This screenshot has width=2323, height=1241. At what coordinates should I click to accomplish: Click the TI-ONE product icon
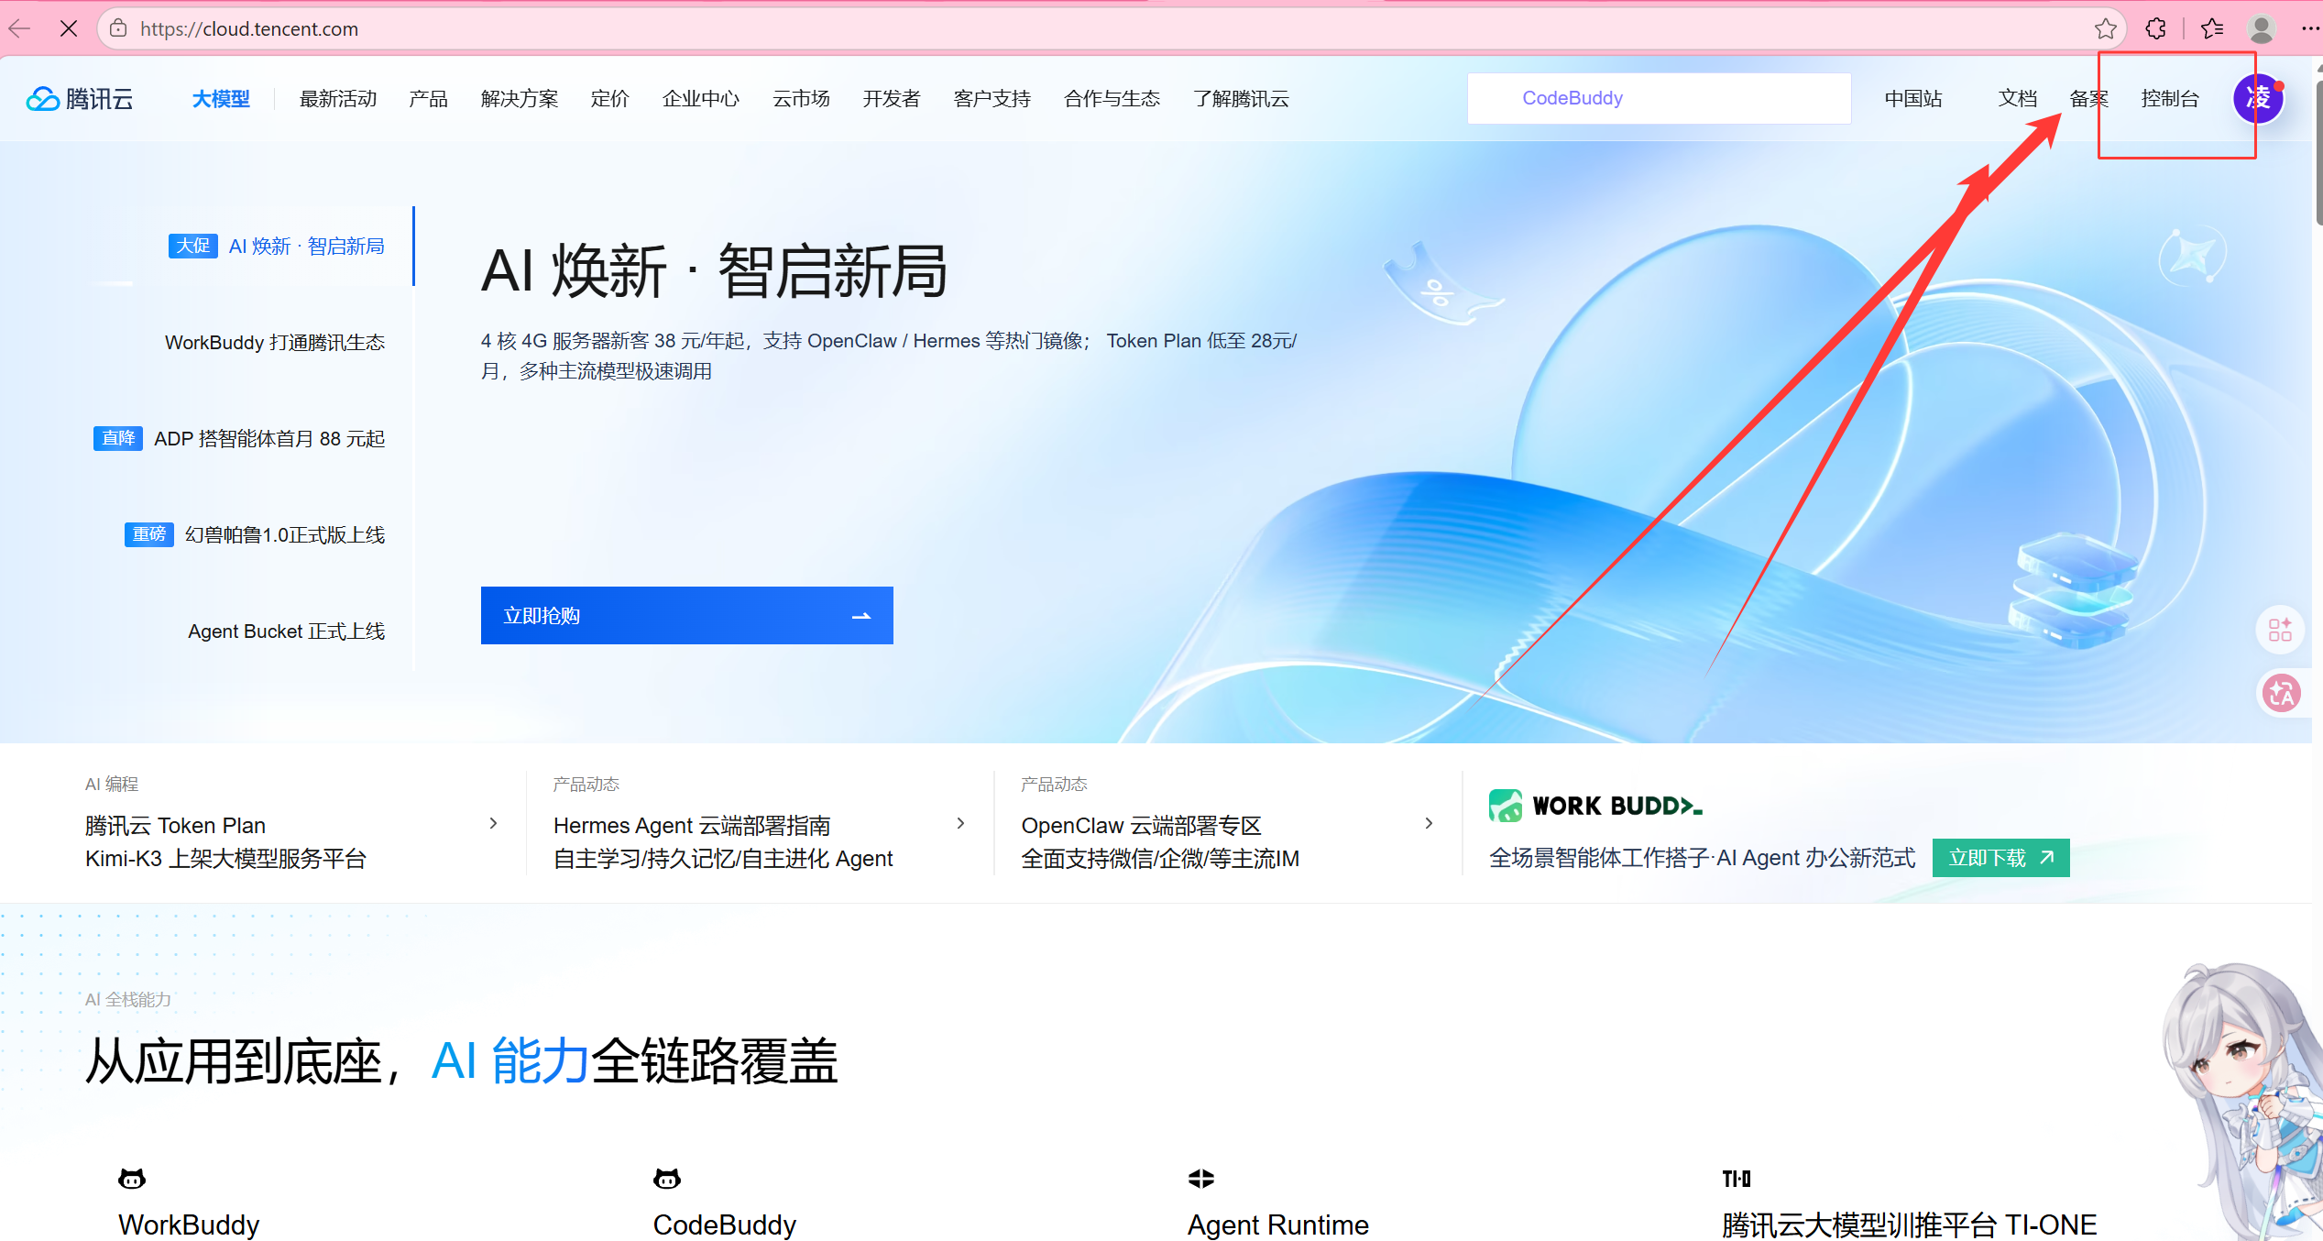pyautogui.click(x=1737, y=1179)
